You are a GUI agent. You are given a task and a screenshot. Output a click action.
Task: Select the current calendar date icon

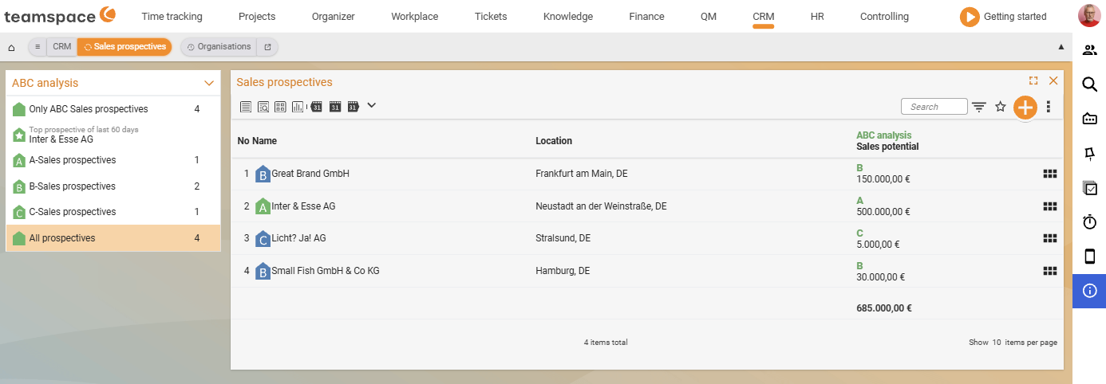[335, 106]
